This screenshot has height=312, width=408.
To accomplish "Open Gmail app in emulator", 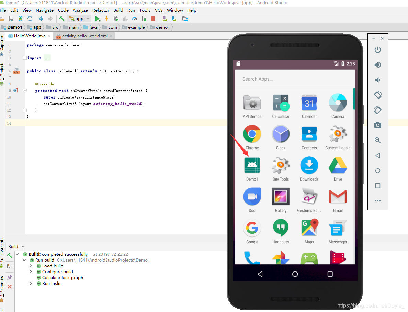I will (338, 200).
